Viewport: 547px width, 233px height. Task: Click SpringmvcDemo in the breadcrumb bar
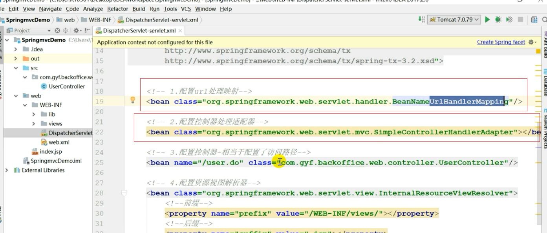tap(28, 20)
